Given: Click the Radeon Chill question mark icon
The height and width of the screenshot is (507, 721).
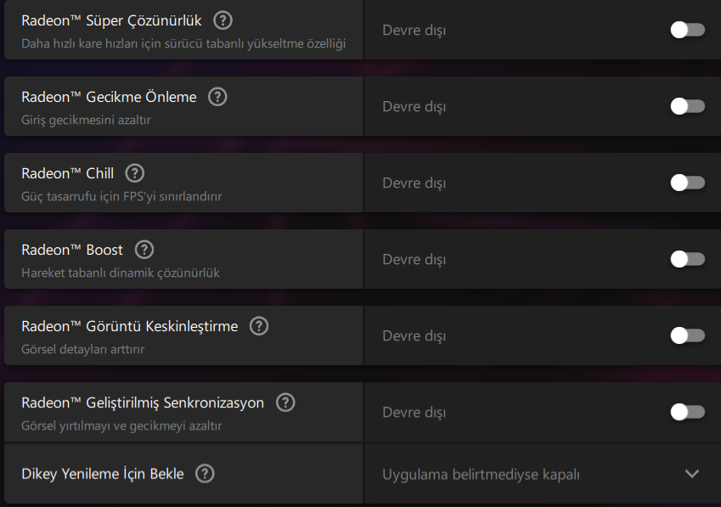Looking at the screenshot, I should 134,173.
